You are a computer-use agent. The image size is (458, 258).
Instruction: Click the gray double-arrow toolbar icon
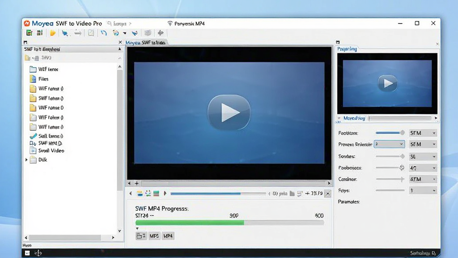click(78, 33)
